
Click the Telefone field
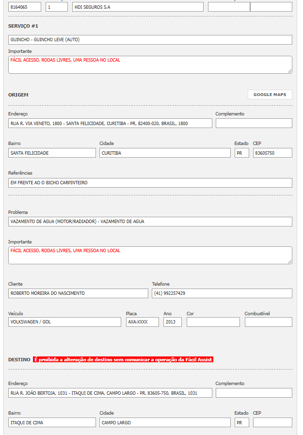(222, 293)
